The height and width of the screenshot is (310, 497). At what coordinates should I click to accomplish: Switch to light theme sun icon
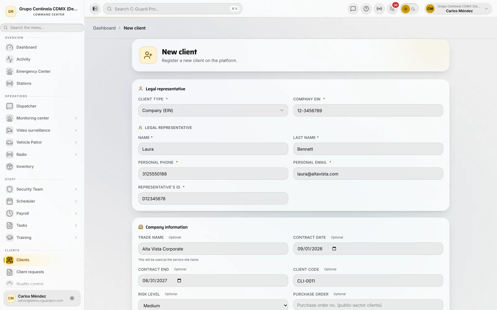pyautogui.click(x=405, y=9)
